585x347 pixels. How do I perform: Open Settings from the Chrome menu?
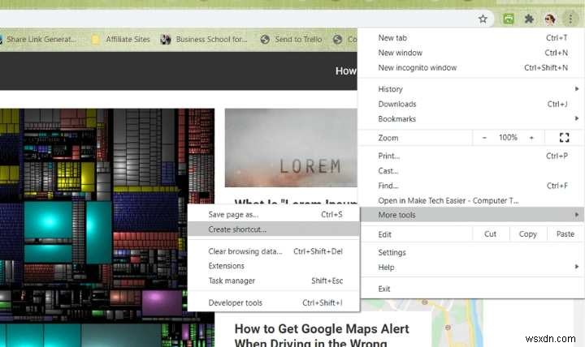point(470,252)
